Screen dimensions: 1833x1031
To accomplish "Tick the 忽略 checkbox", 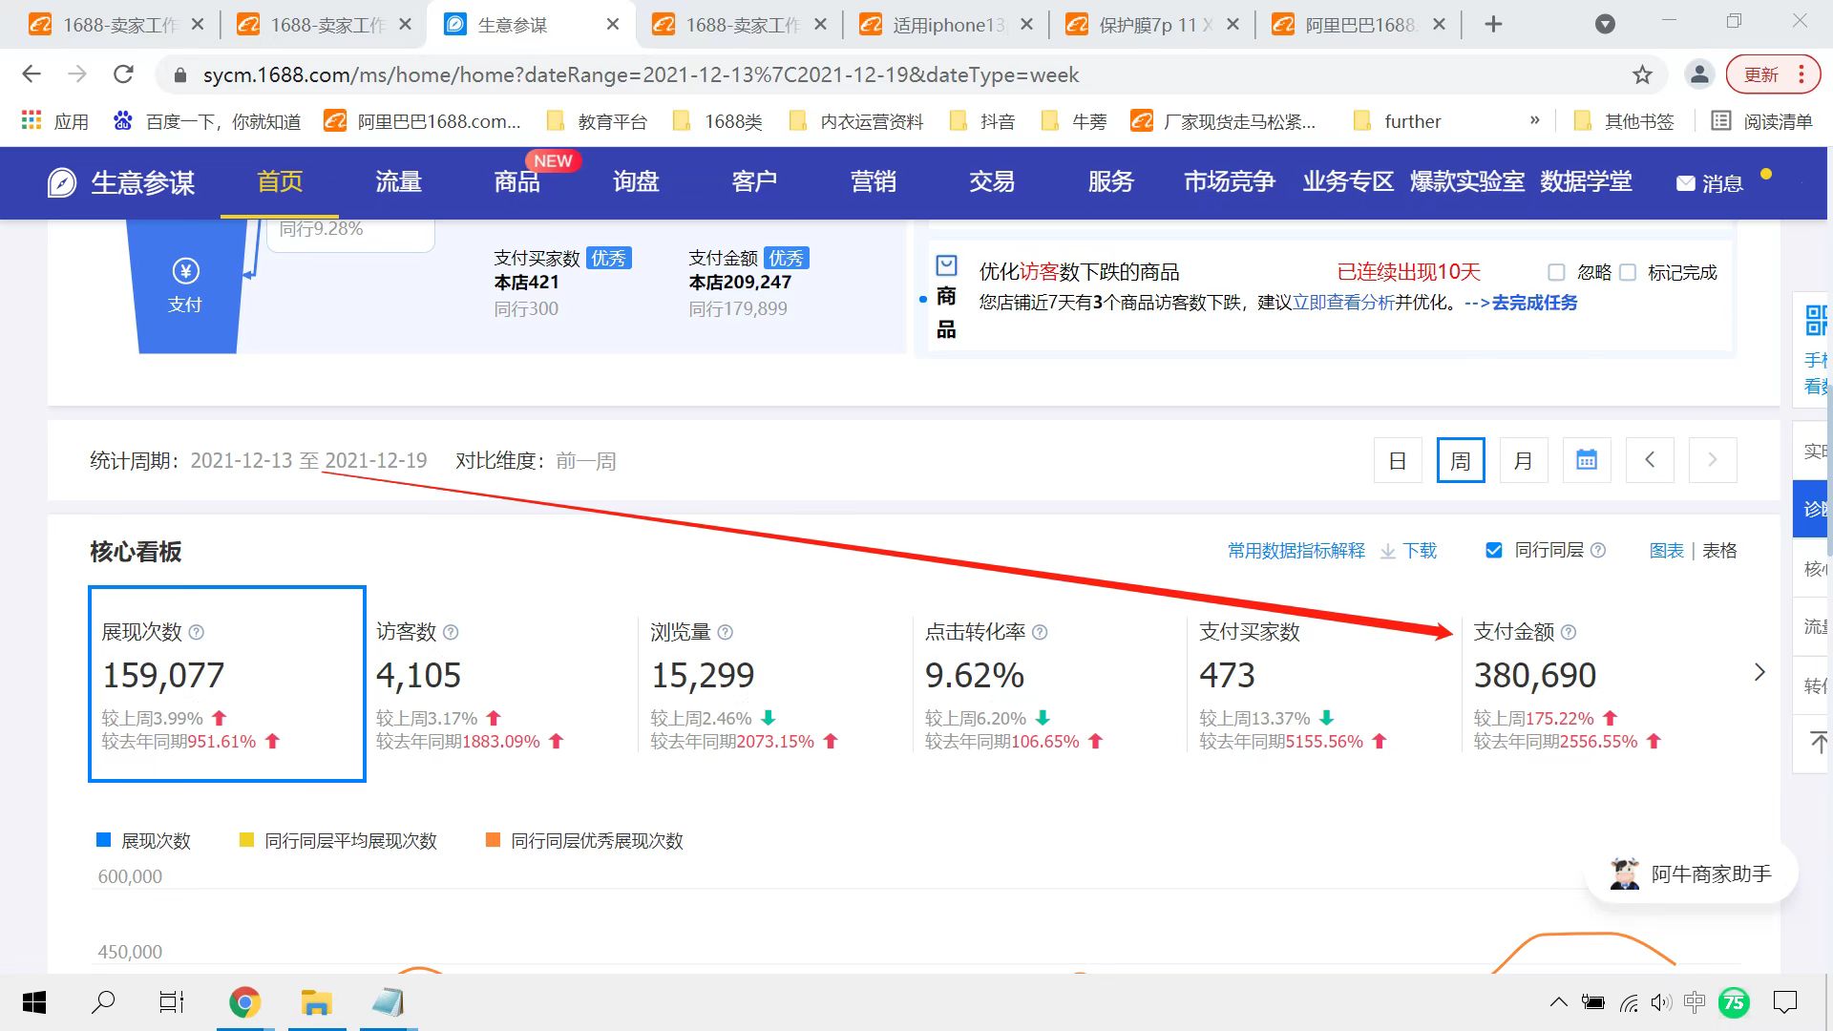I will pyautogui.click(x=1556, y=273).
